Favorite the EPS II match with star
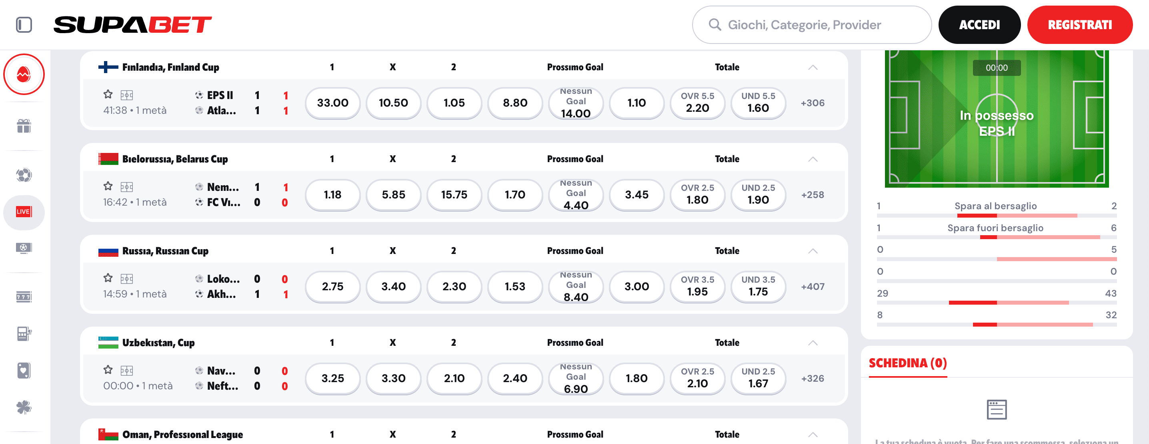The width and height of the screenshot is (1149, 444). [108, 94]
